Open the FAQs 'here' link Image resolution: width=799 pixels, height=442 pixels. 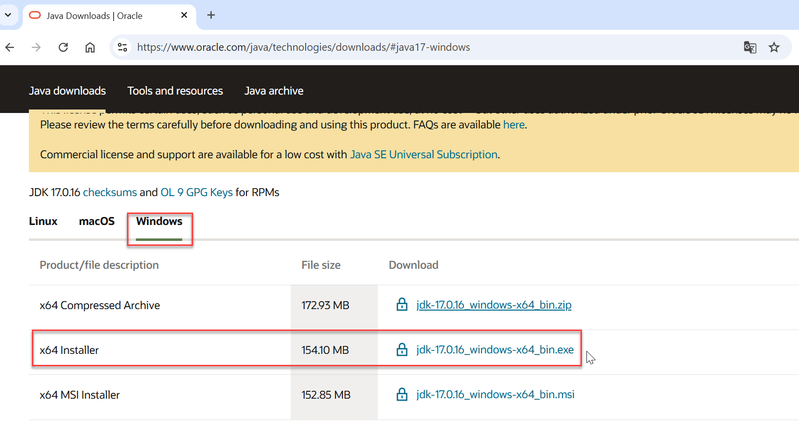click(x=514, y=124)
